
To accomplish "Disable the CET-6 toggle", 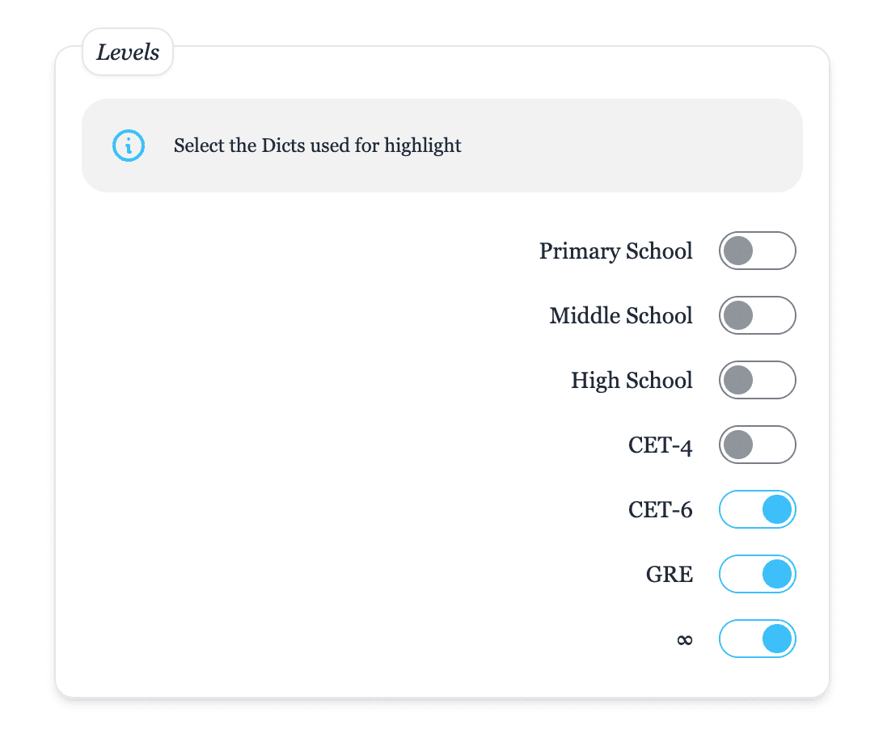I will [757, 509].
